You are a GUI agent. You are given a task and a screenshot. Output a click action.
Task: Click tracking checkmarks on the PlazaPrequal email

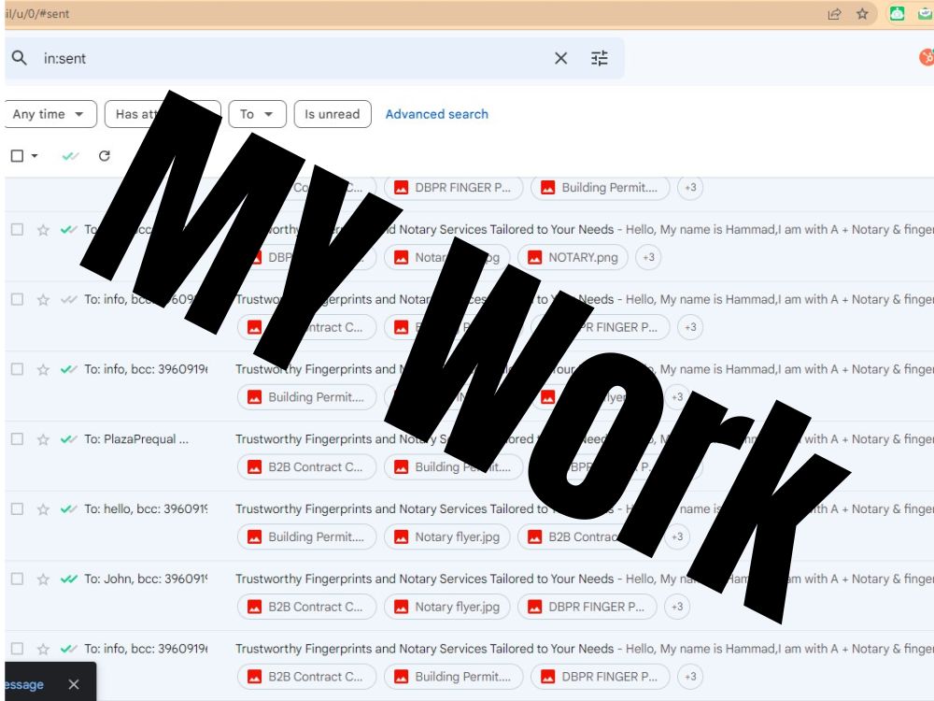click(x=69, y=439)
